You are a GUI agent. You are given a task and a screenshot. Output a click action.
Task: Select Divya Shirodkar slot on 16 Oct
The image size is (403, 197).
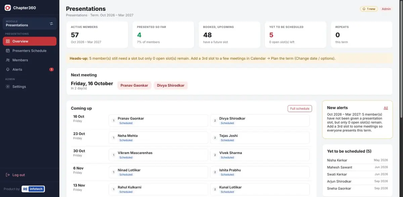click(260, 121)
